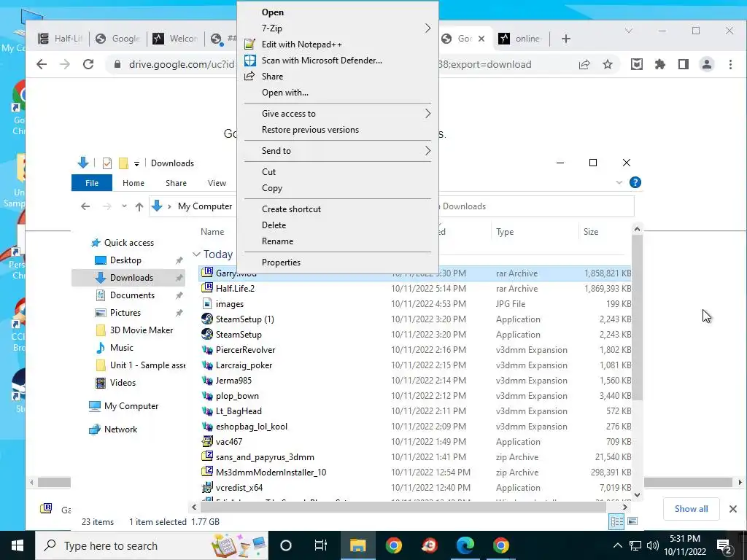Viewport: 747px width, 560px height.
Task: Go up one folder level in Explorer
Action: [139, 206]
